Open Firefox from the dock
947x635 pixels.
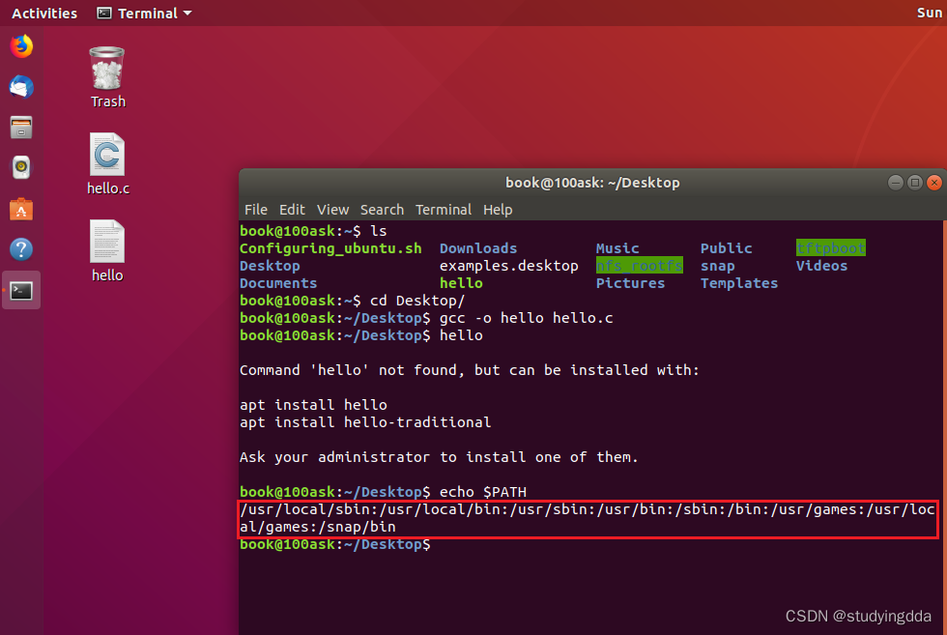click(21, 46)
